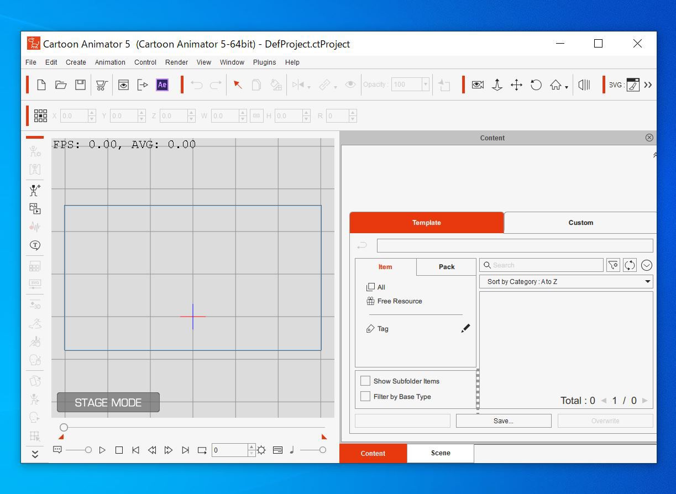
Task: Activate the camera Pan four-arrow tool
Action: click(516, 85)
